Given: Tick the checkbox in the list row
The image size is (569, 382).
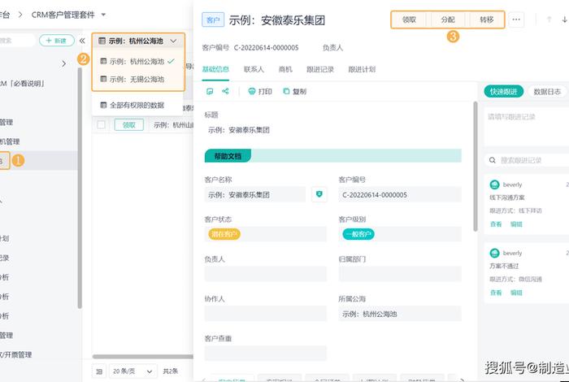Looking at the screenshot, I should tap(102, 125).
